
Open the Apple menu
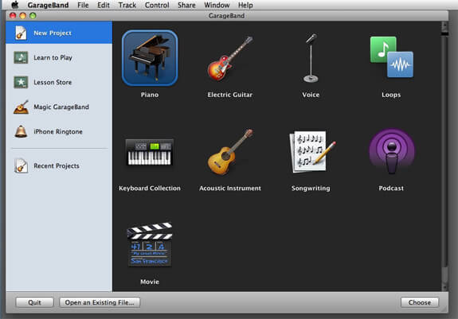click(x=14, y=5)
